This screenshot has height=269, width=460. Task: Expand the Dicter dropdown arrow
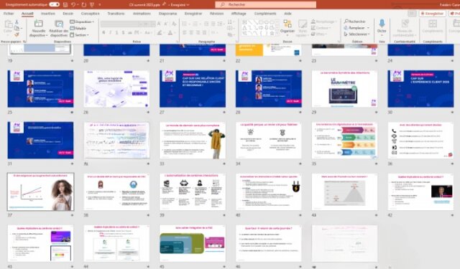tap(382, 35)
